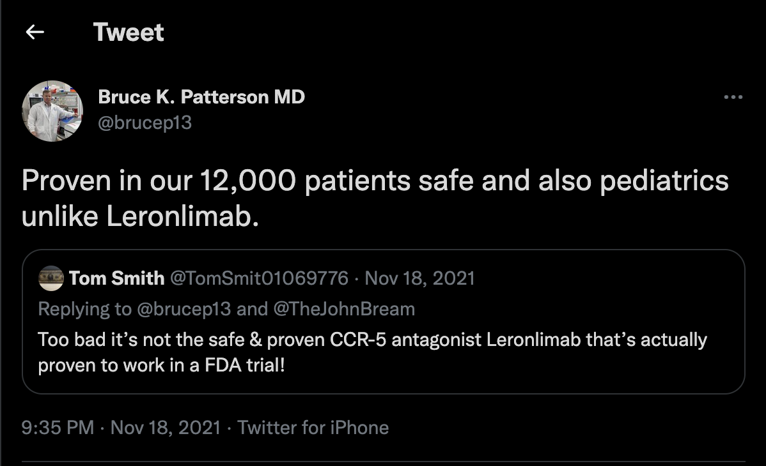Click the 9:35 PM timestamp

(x=58, y=427)
